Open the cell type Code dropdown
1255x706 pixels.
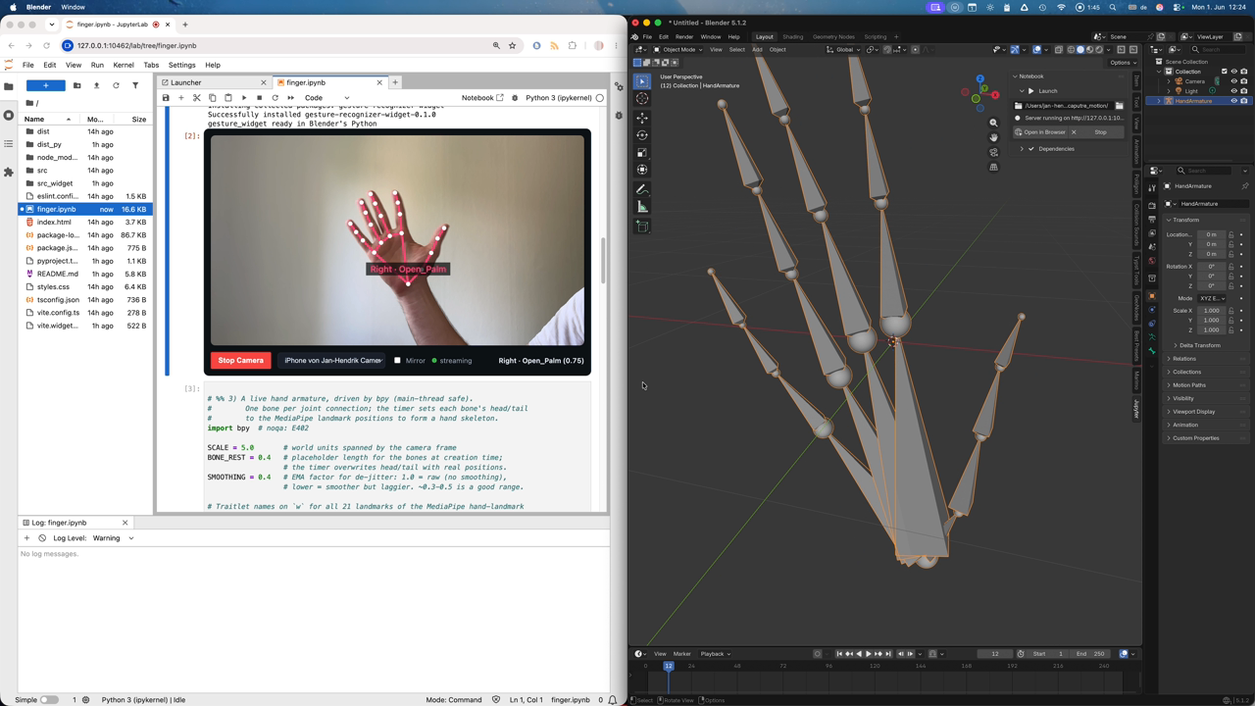326,98
